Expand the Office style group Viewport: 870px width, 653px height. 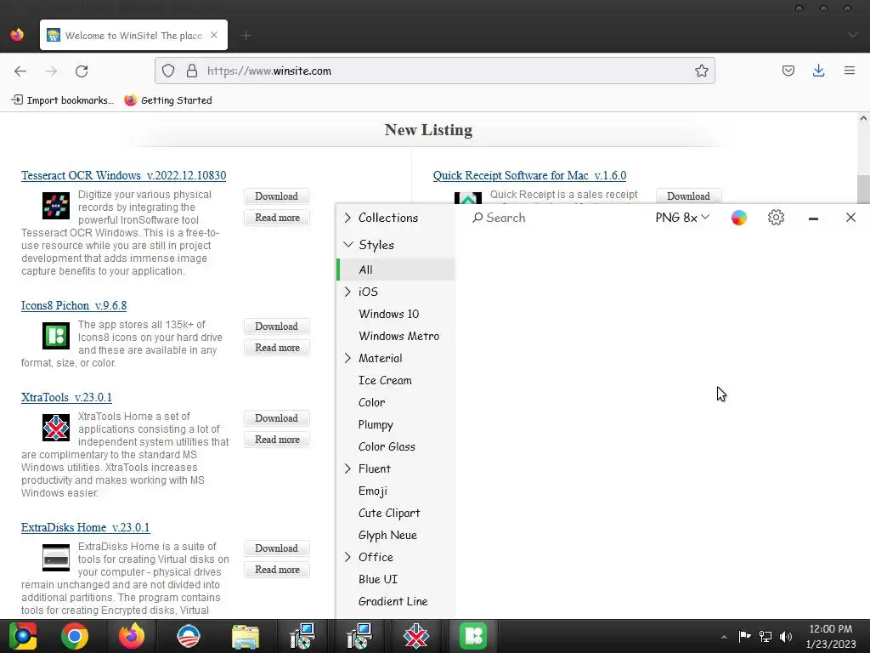coord(347,557)
